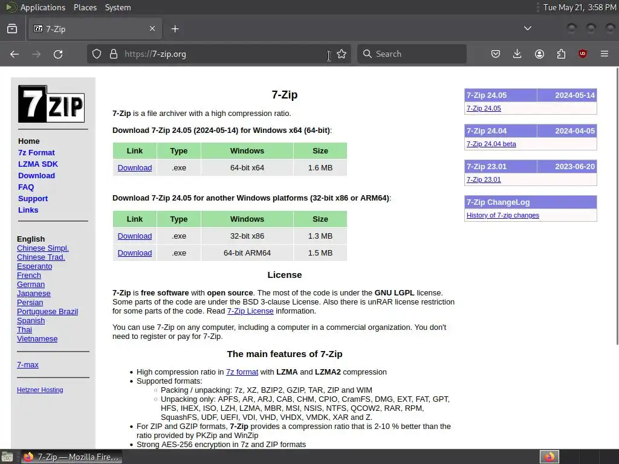Click the forward navigation arrow
Image resolution: width=619 pixels, height=464 pixels.
(x=36, y=54)
